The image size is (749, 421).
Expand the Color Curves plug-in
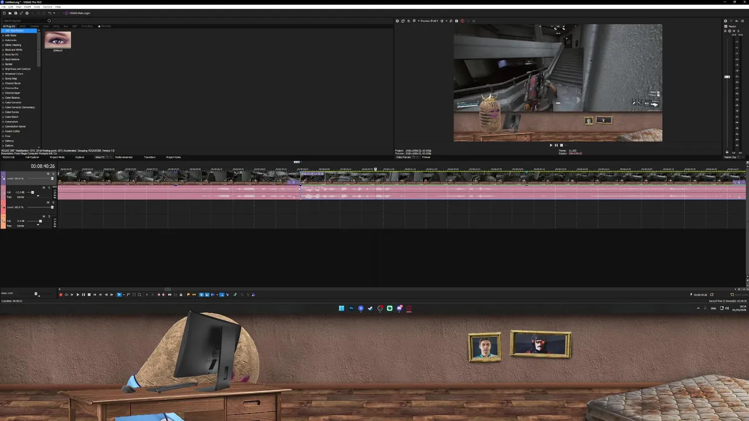(3, 112)
